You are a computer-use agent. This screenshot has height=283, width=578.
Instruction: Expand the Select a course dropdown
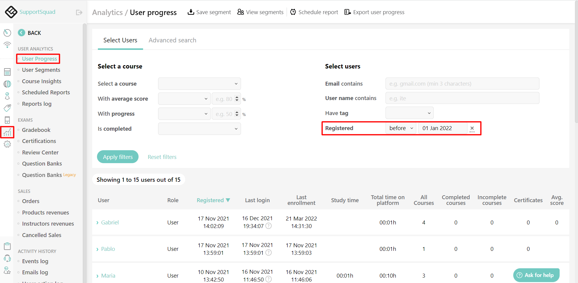click(199, 84)
